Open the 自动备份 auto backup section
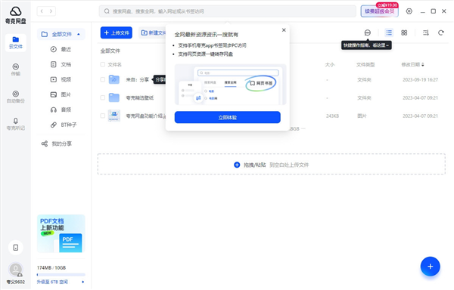 [x=16, y=97]
